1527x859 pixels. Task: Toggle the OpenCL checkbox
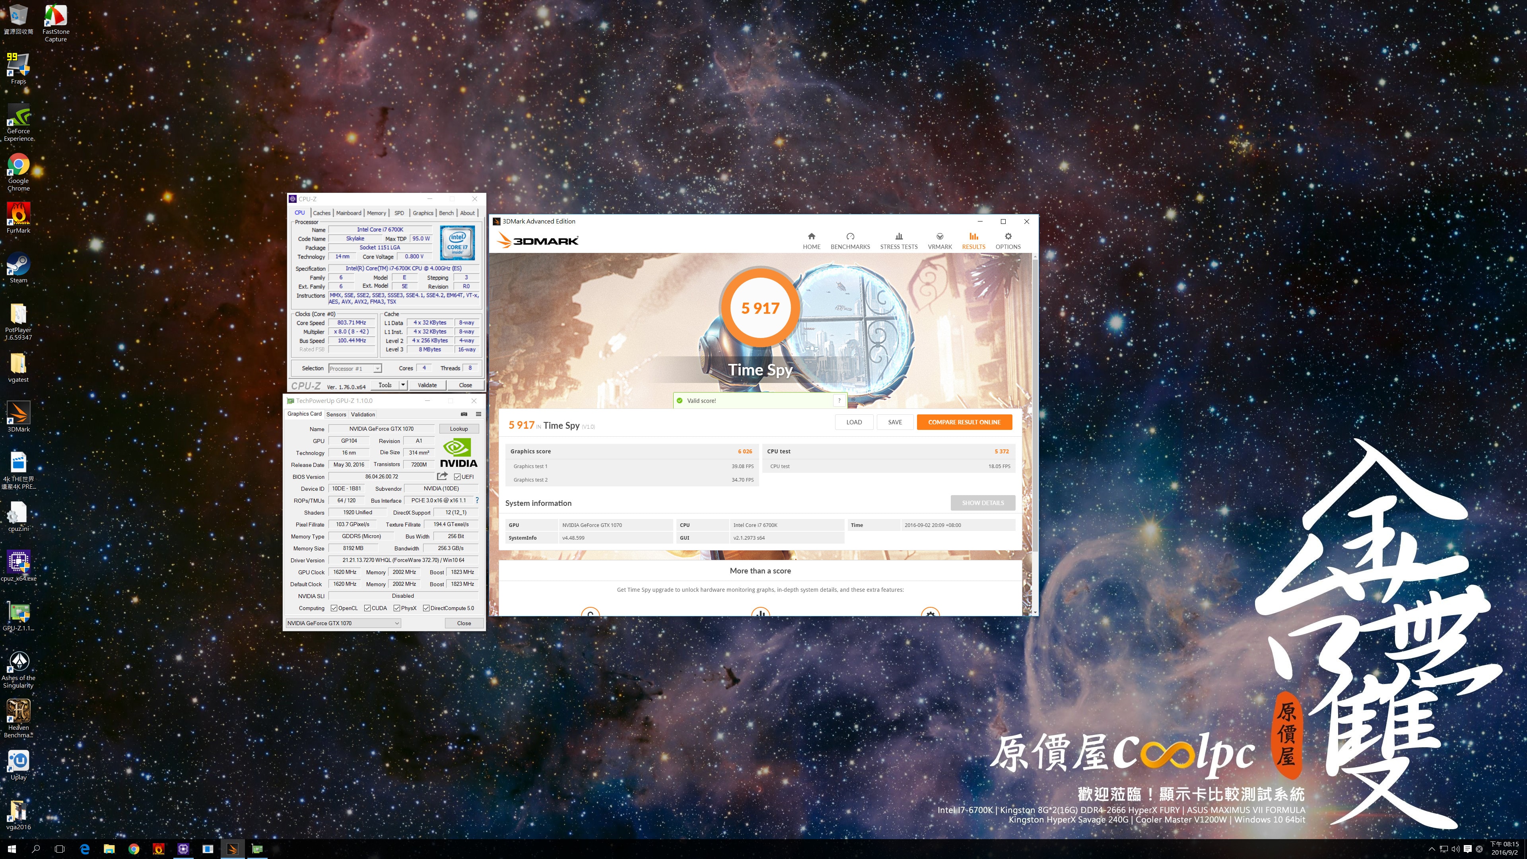(x=334, y=608)
